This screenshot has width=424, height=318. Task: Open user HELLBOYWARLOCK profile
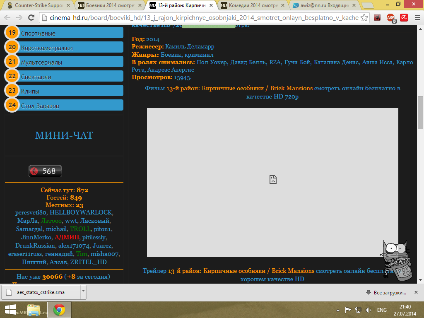tap(81, 212)
